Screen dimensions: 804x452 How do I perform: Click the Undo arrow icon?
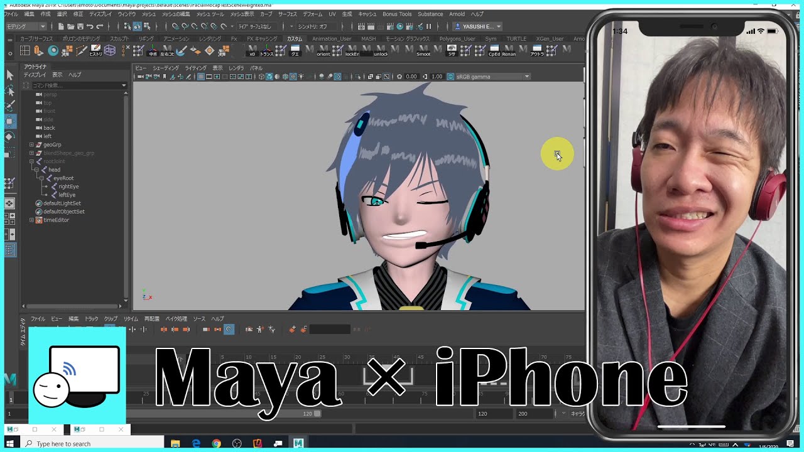tap(90, 26)
